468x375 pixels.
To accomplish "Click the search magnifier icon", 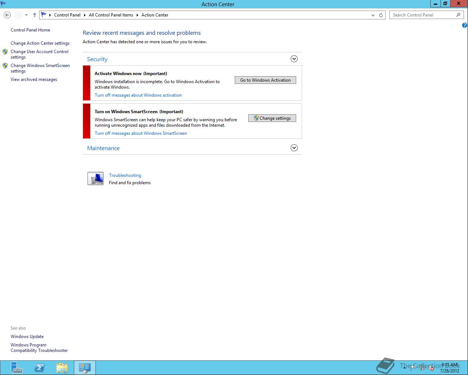I will point(458,15).
